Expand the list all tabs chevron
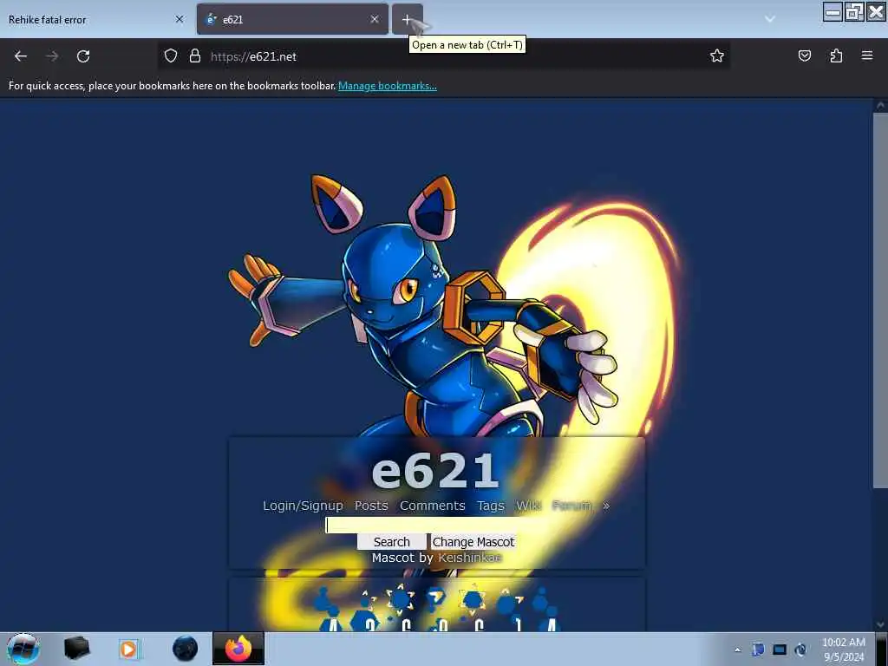This screenshot has height=666, width=888. 770,19
